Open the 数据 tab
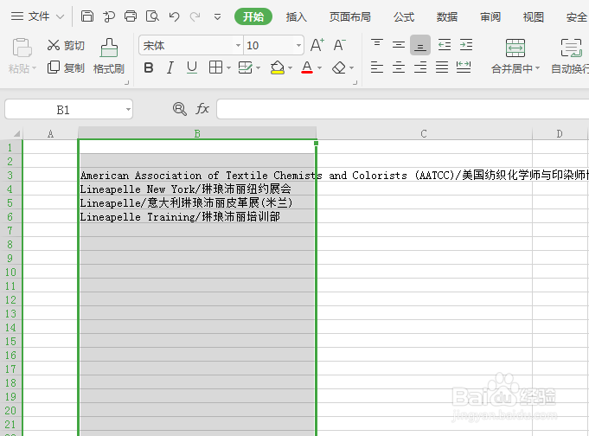The height and width of the screenshot is (436, 589). point(447,17)
